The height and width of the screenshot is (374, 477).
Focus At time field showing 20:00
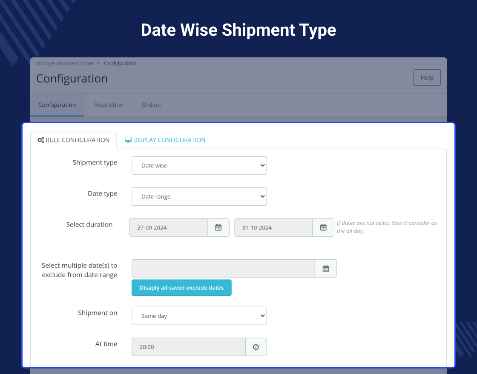click(x=189, y=347)
